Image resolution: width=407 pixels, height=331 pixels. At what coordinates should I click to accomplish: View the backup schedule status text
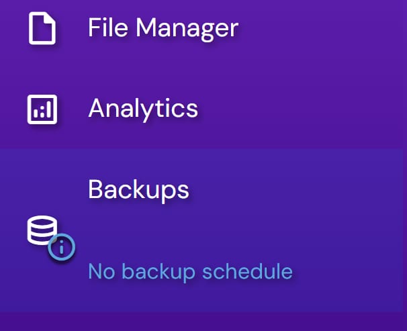pyautogui.click(x=190, y=271)
